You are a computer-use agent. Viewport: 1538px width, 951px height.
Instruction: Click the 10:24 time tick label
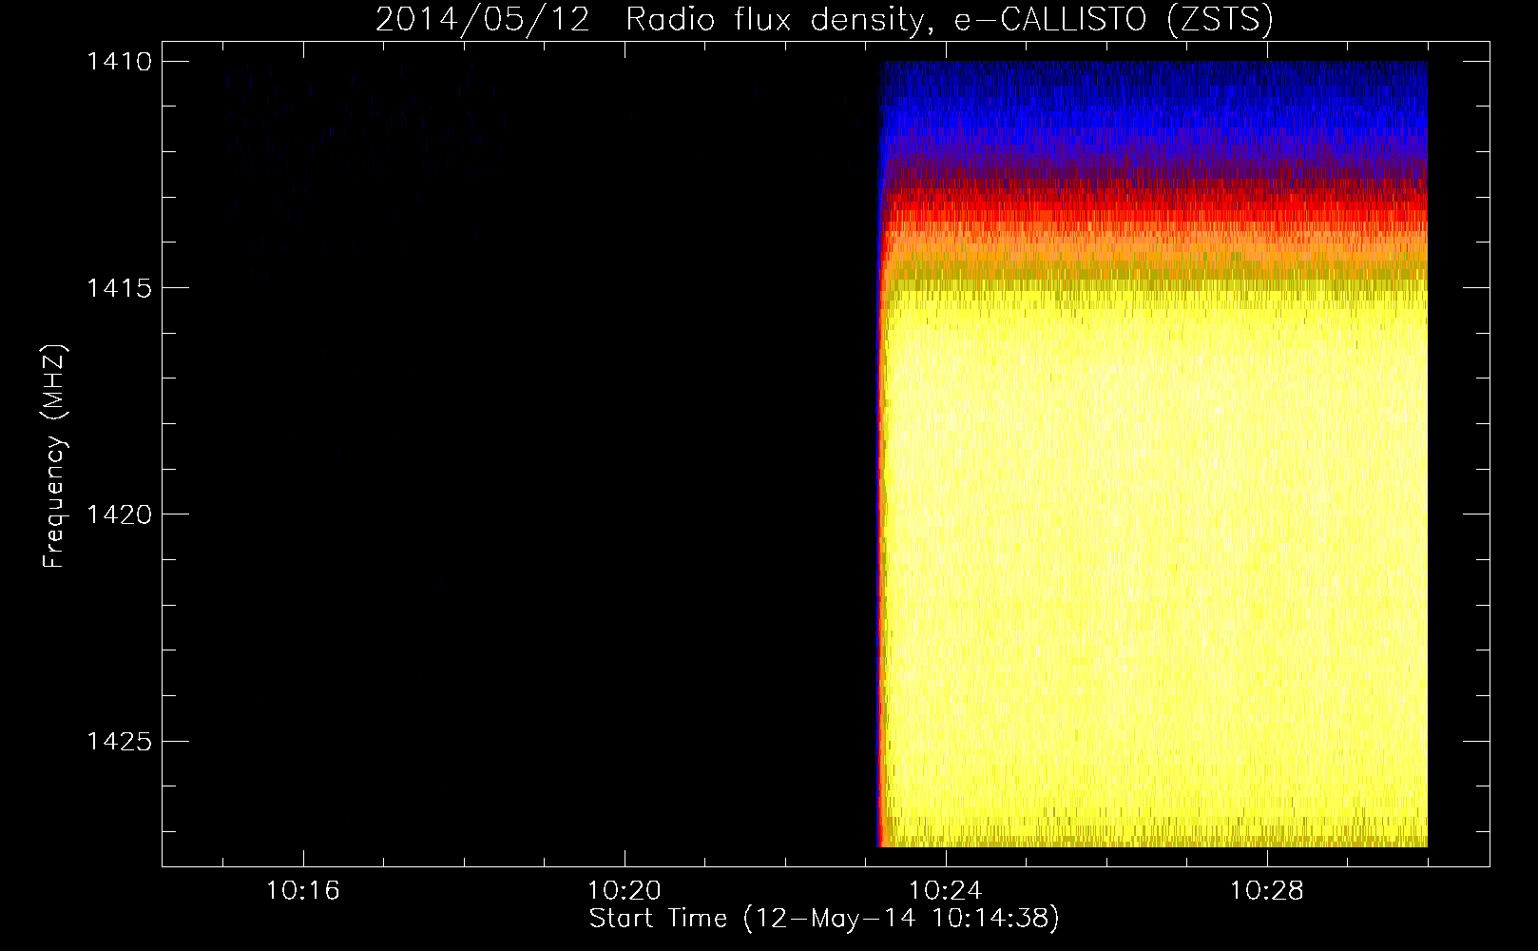click(946, 891)
